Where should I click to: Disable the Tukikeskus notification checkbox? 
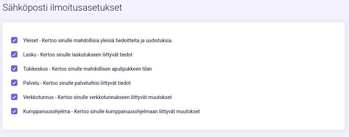click(14, 69)
